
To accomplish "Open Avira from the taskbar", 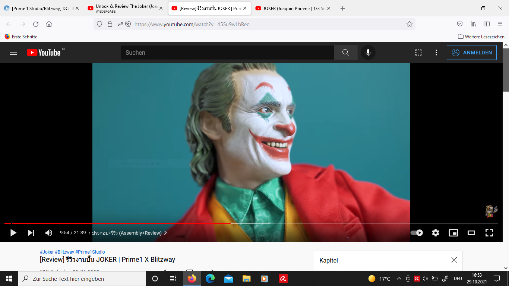I will [x=283, y=279].
